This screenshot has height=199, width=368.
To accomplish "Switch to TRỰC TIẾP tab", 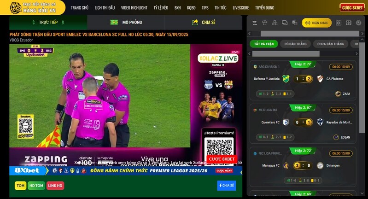I will 48,22.
